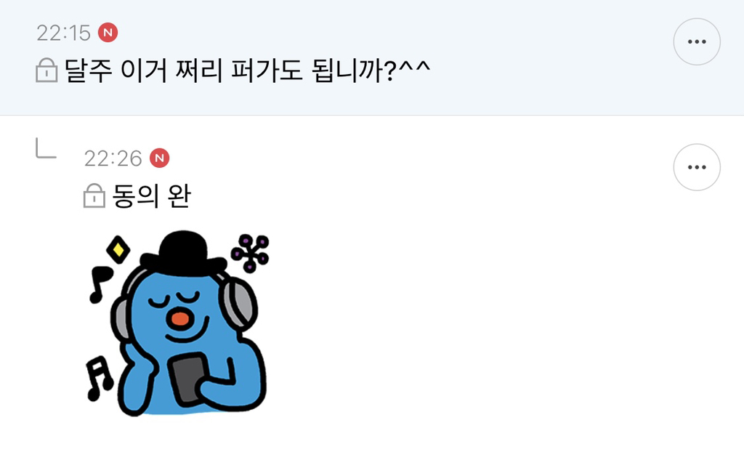Open more options for the 22:15 comment

coord(697,41)
